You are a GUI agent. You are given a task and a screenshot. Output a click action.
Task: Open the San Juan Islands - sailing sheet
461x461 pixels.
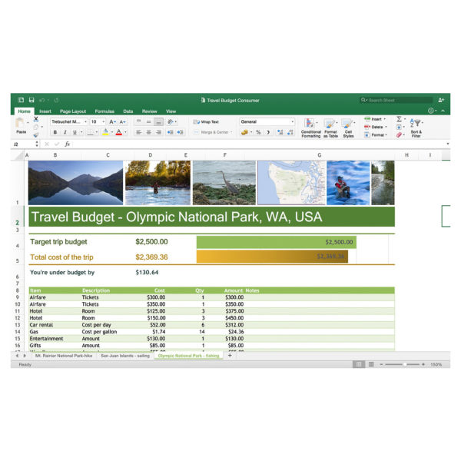click(125, 356)
